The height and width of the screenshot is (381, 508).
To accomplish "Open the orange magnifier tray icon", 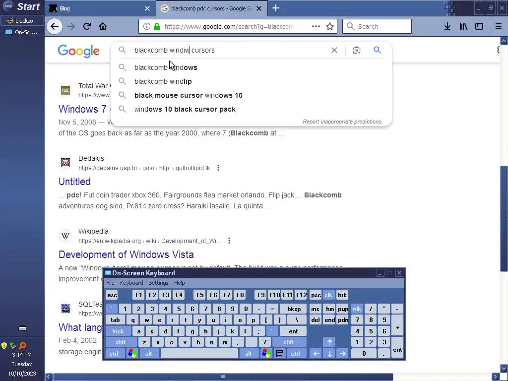I will click(x=22, y=345).
